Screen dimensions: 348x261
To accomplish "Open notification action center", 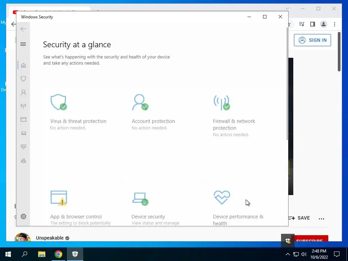I will click(337, 254).
